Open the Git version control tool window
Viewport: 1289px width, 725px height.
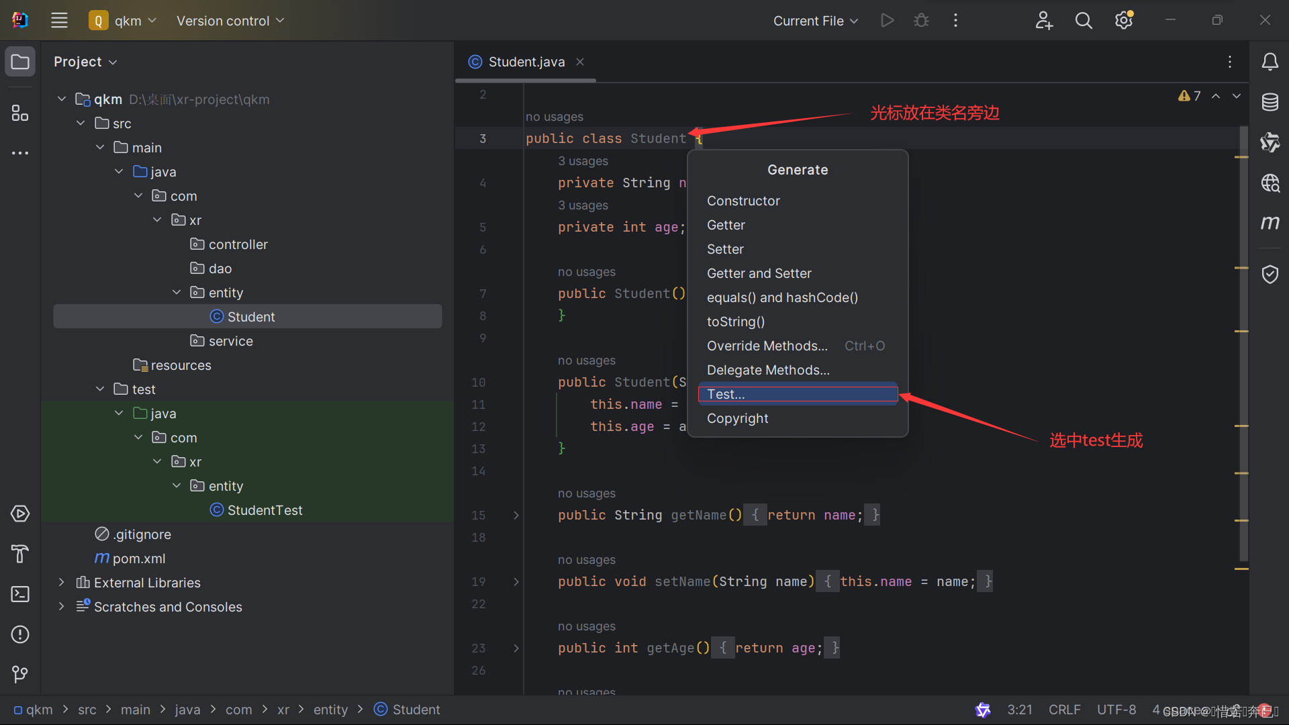pyautogui.click(x=20, y=673)
